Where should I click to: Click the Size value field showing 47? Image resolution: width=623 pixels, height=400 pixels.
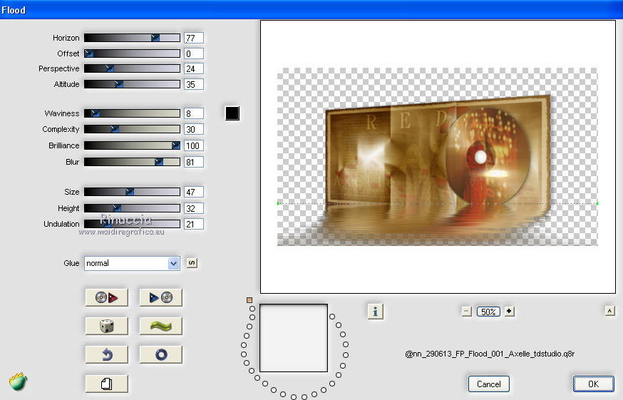tap(194, 192)
